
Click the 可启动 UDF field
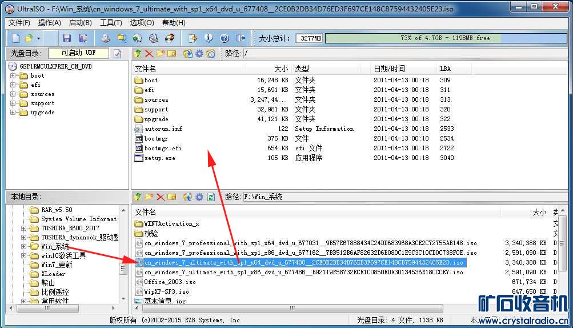pos(79,53)
